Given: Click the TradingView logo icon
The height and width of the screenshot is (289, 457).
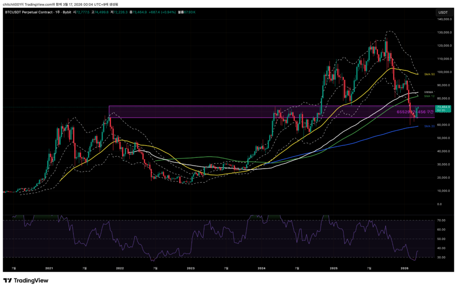Looking at the screenshot, I should coord(8,281).
